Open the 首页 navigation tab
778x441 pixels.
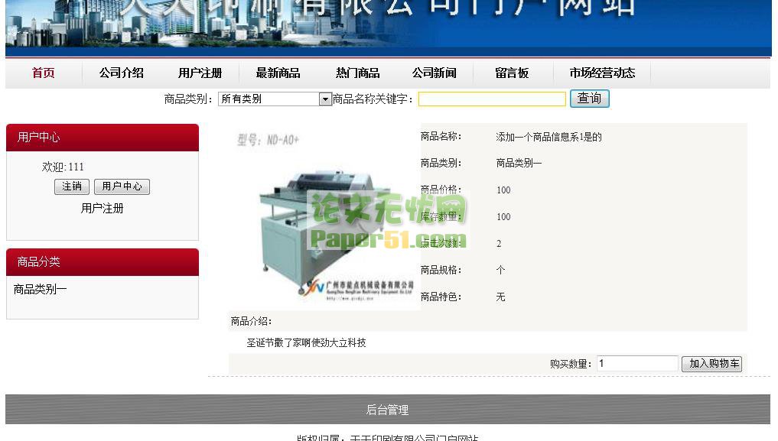[x=43, y=73]
